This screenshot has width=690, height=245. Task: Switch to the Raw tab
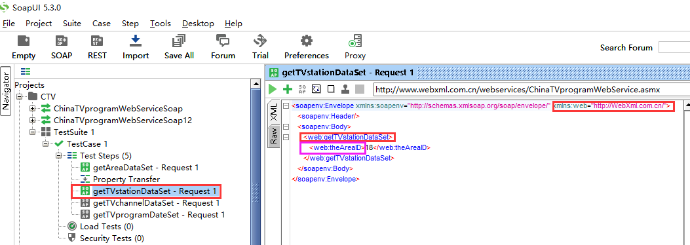273,136
